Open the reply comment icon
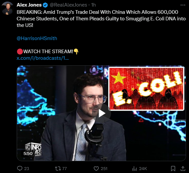The image size is (189, 173). coord(20,168)
